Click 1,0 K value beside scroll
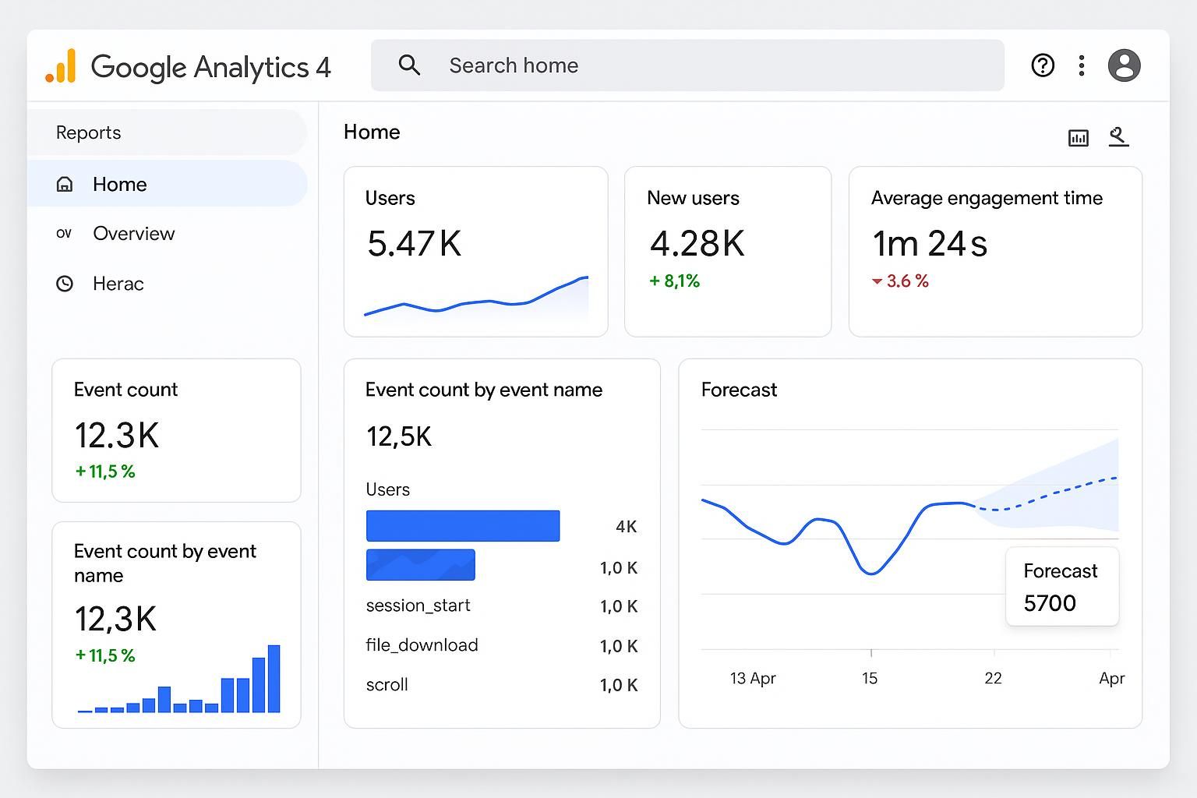The image size is (1197, 798). [x=619, y=685]
